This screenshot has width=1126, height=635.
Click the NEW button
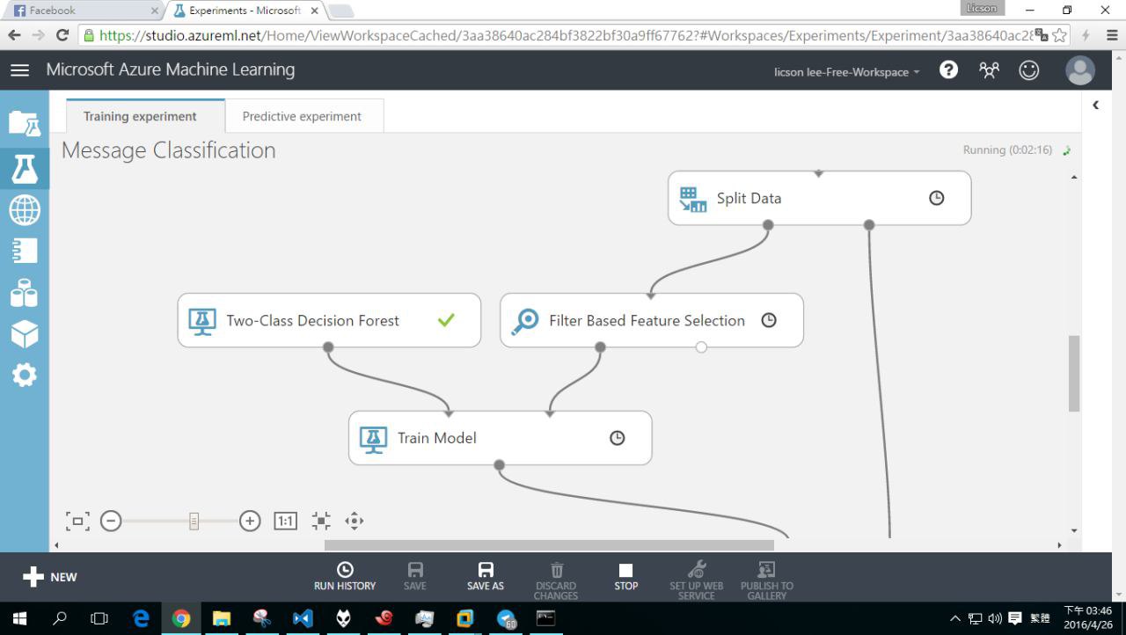tap(50, 577)
